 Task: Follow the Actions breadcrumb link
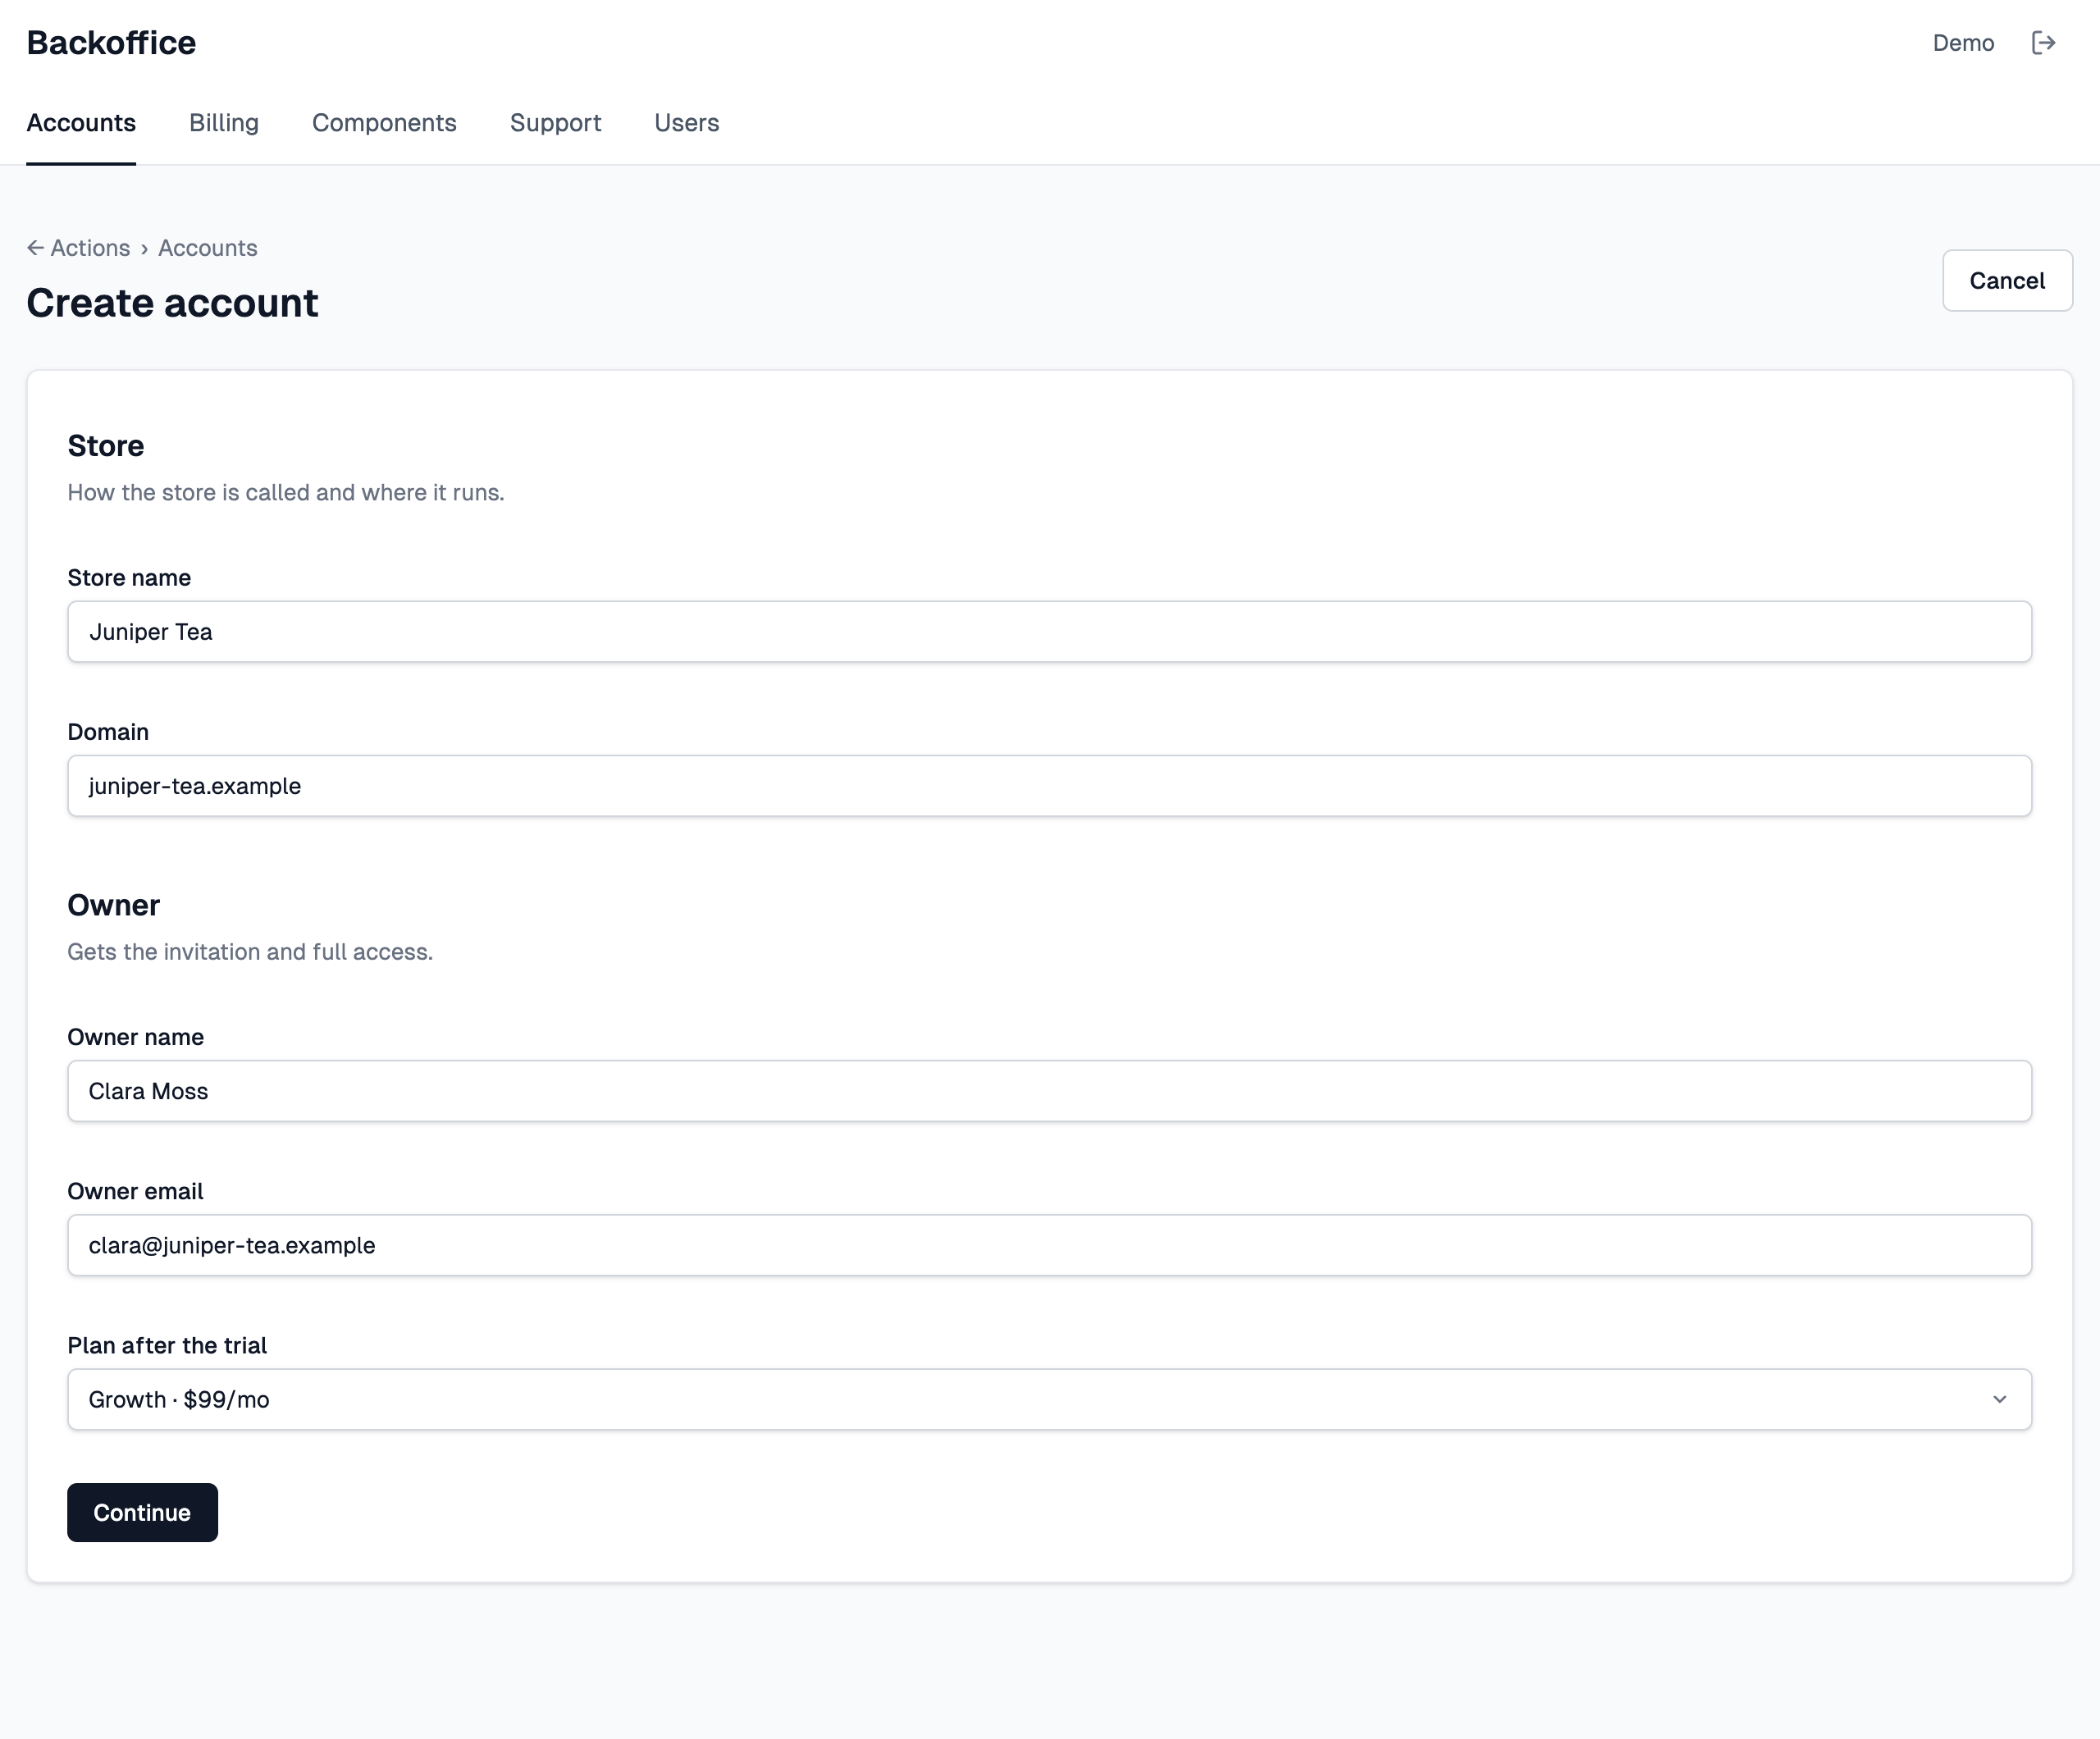point(90,248)
